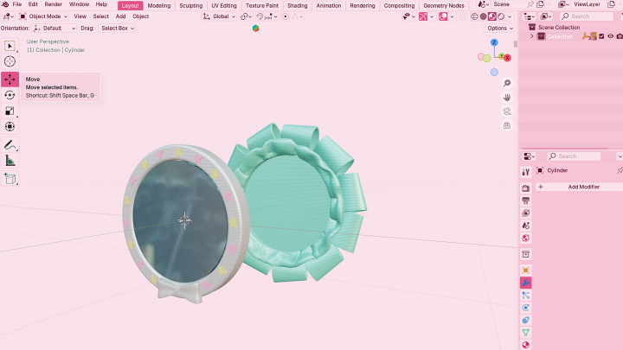The width and height of the screenshot is (623, 350).
Task: Toggle viewport gizmos display
Action: point(423,16)
